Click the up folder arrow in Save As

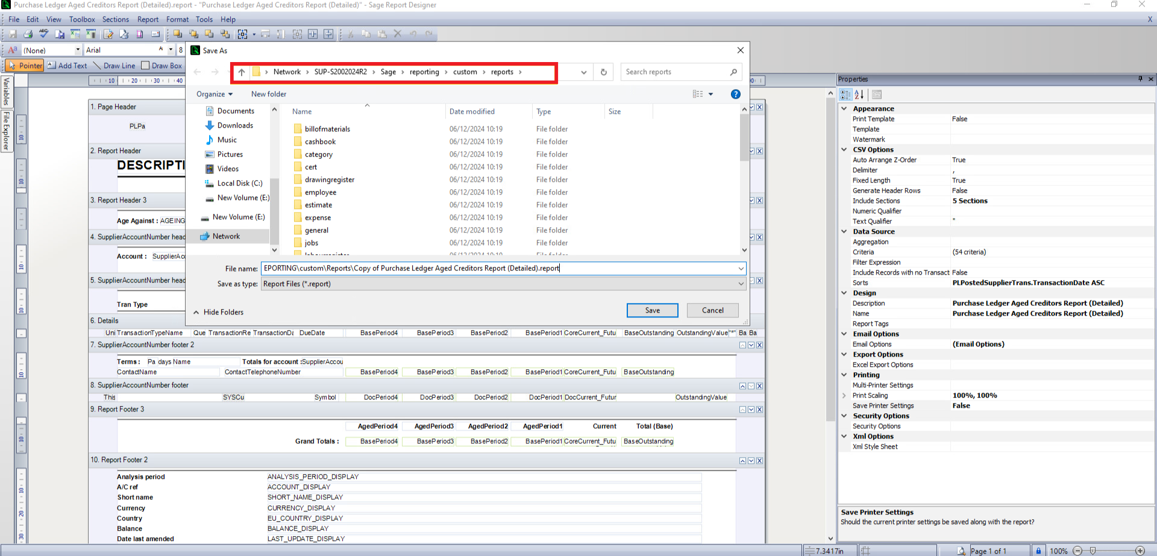pos(242,72)
